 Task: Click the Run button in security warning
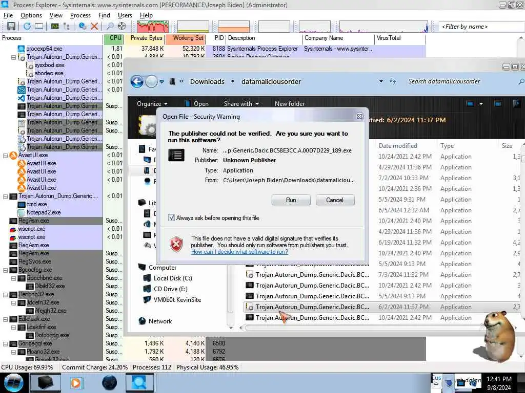point(291,200)
